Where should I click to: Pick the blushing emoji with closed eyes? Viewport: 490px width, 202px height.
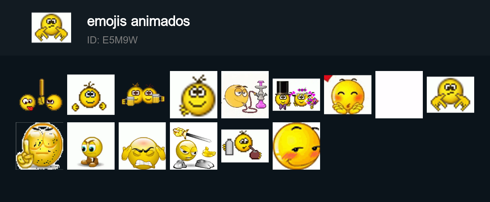click(348, 95)
